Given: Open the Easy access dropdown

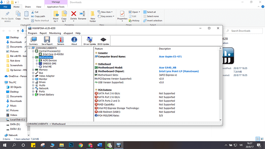Looking at the screenshot, I should point(106,16).
